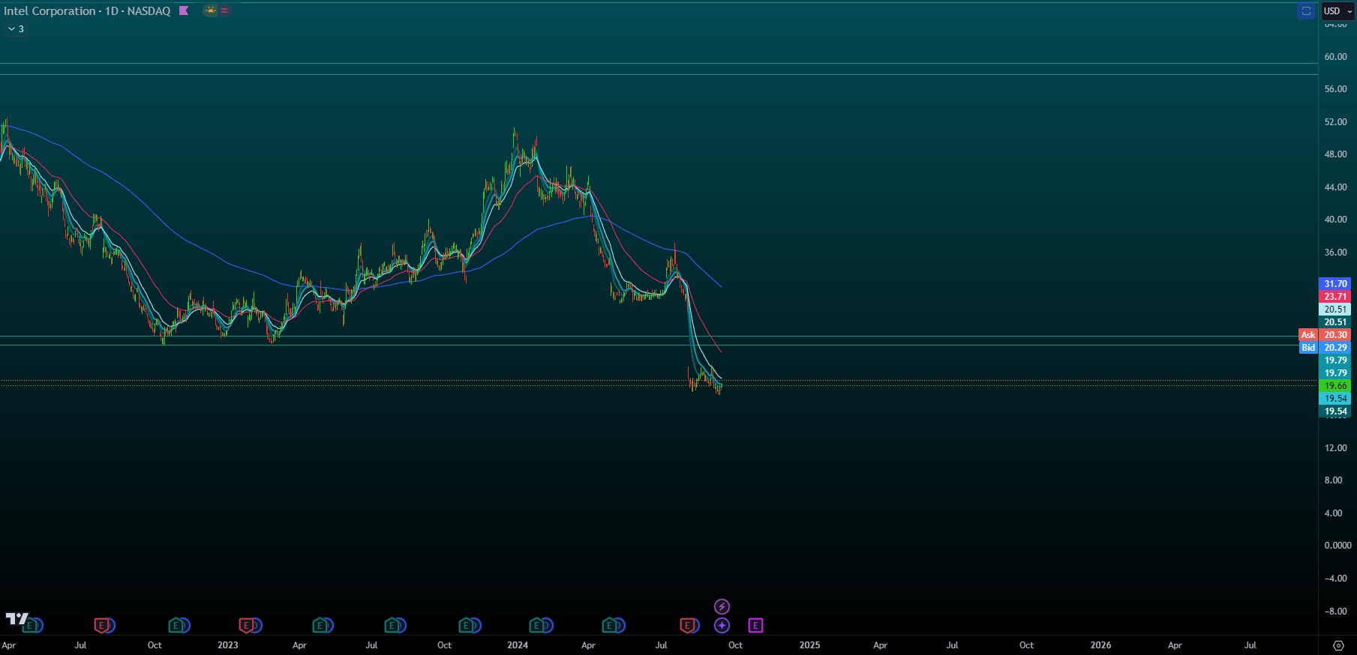This screenshot has width=1357, height=655.
Task: Click the magenta flag icon beside NASDAQ
Action: coord(184,10)
